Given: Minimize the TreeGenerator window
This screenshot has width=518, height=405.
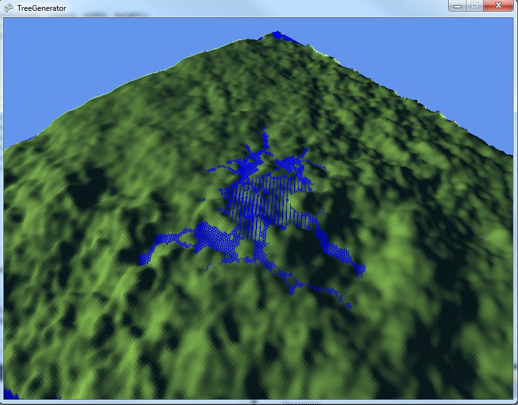Looking at the screenshot, I should [x=458, y=6].
